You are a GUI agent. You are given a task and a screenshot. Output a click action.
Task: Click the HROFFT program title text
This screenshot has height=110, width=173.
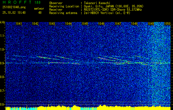17,2
